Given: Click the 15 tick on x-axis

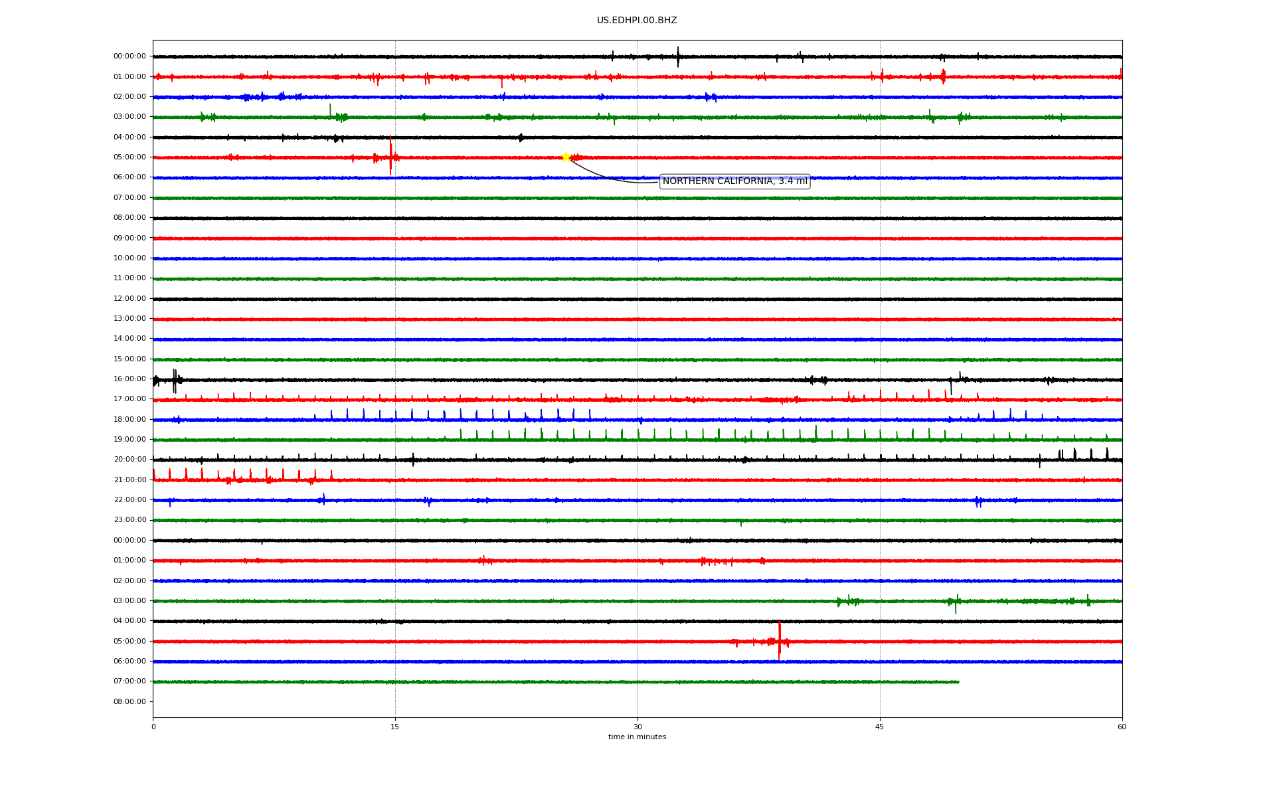Looking at the screenshot, I should point(395,727).
